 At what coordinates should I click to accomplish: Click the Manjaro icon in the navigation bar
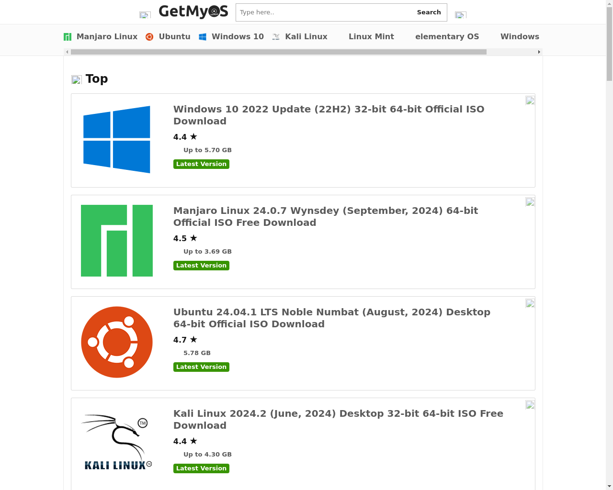pos(68,37)
